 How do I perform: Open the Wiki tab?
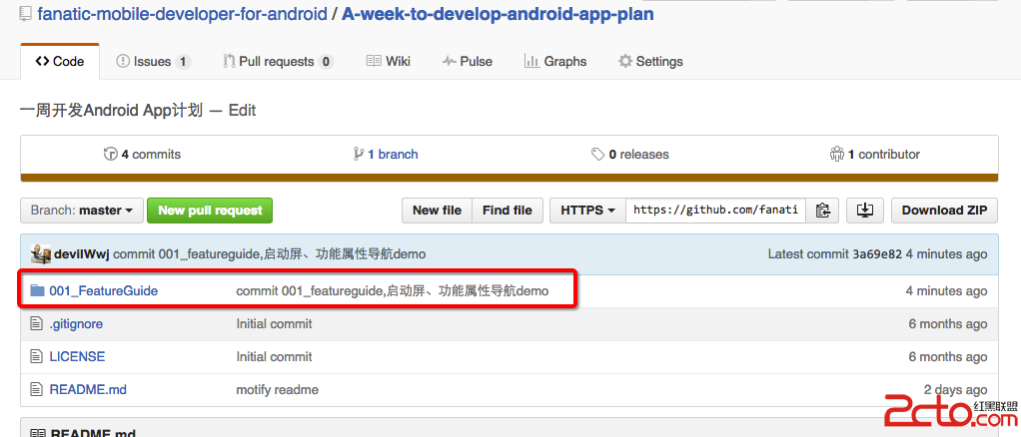[x=388, y=62]
